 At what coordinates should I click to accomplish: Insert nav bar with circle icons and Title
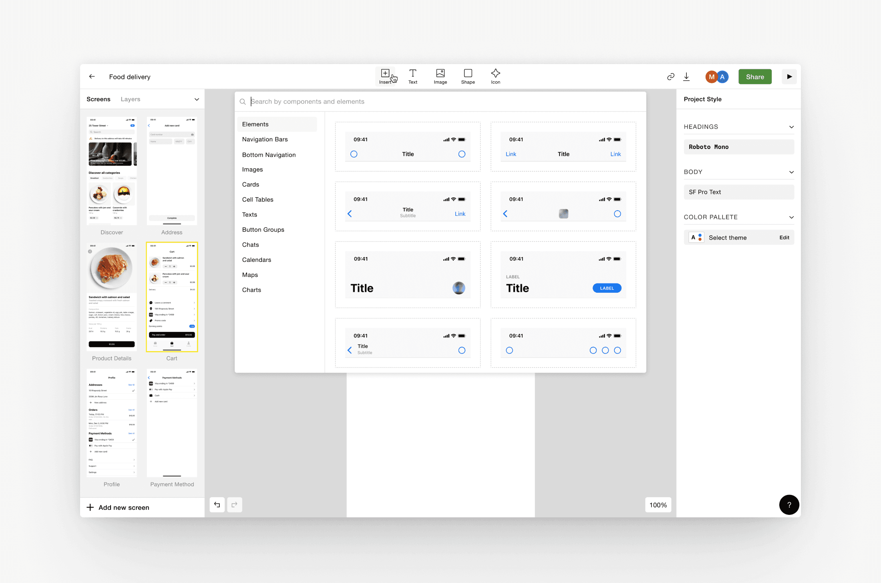pos(408,147)
